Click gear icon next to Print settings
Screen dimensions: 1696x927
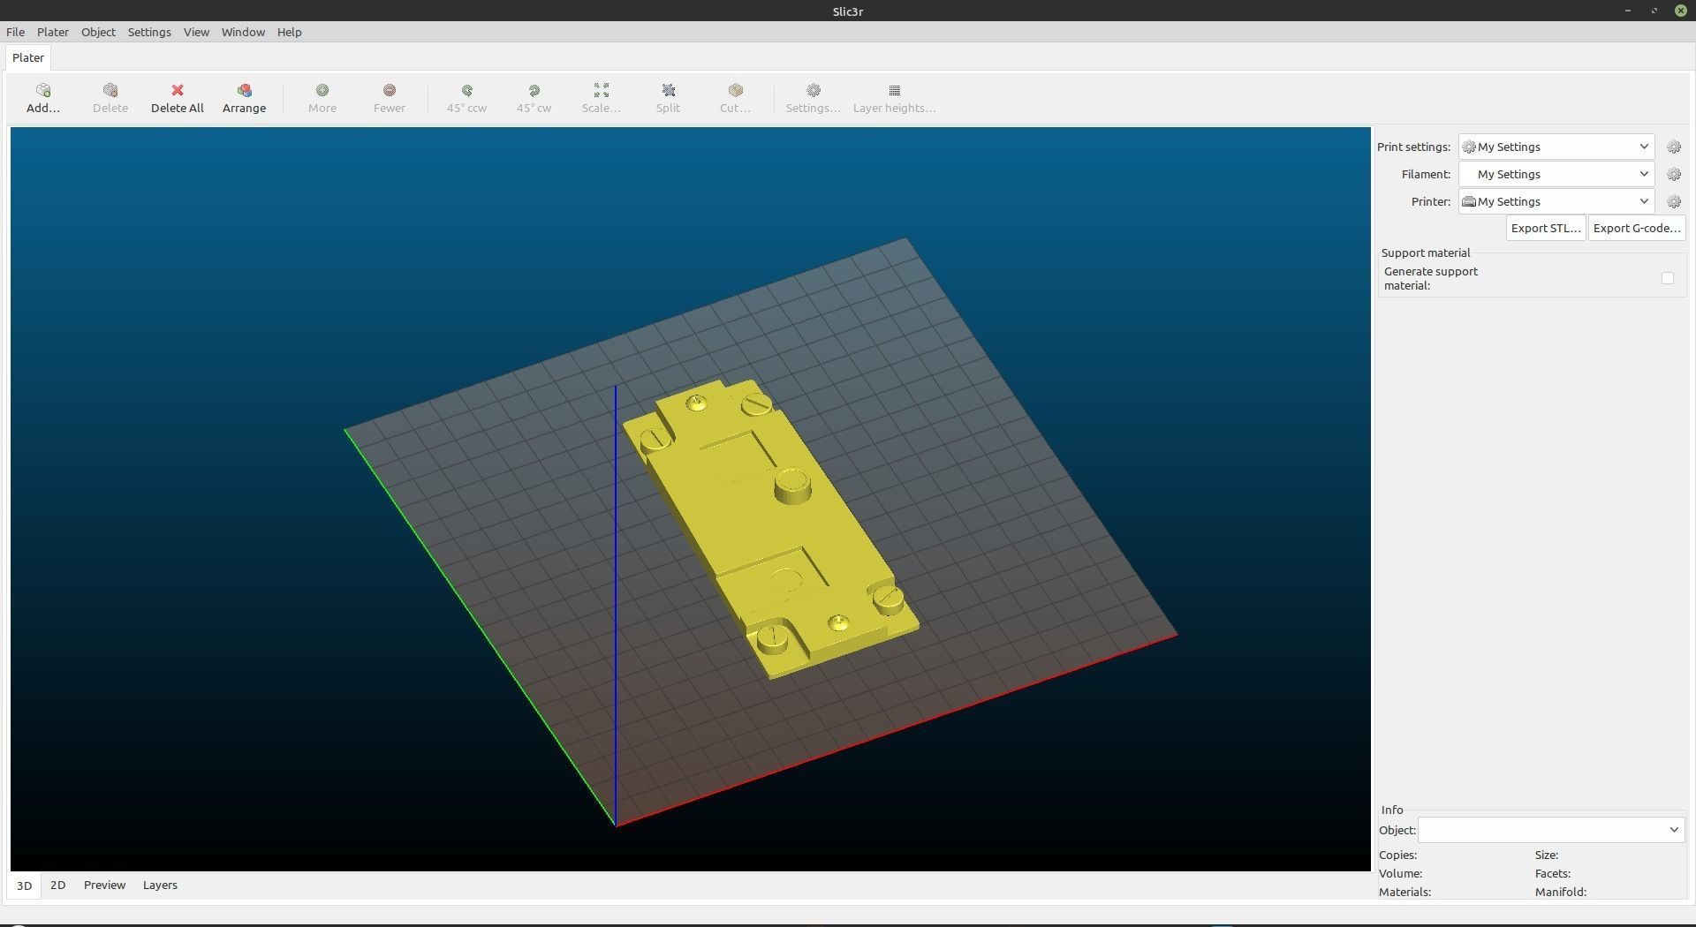pyautogui.click(x=1673, y=147)
